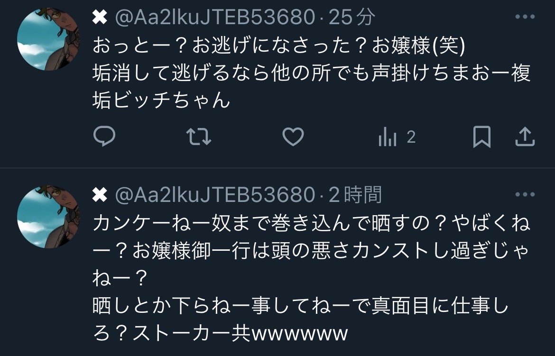Open the 25分 timestamp link
Screen dimensions: 555x356
[x=351, y=17]
